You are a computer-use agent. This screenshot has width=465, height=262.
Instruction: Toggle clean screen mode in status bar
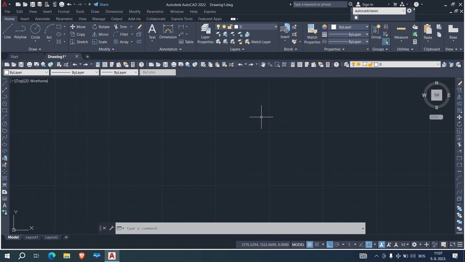click(x=453, y=245)
